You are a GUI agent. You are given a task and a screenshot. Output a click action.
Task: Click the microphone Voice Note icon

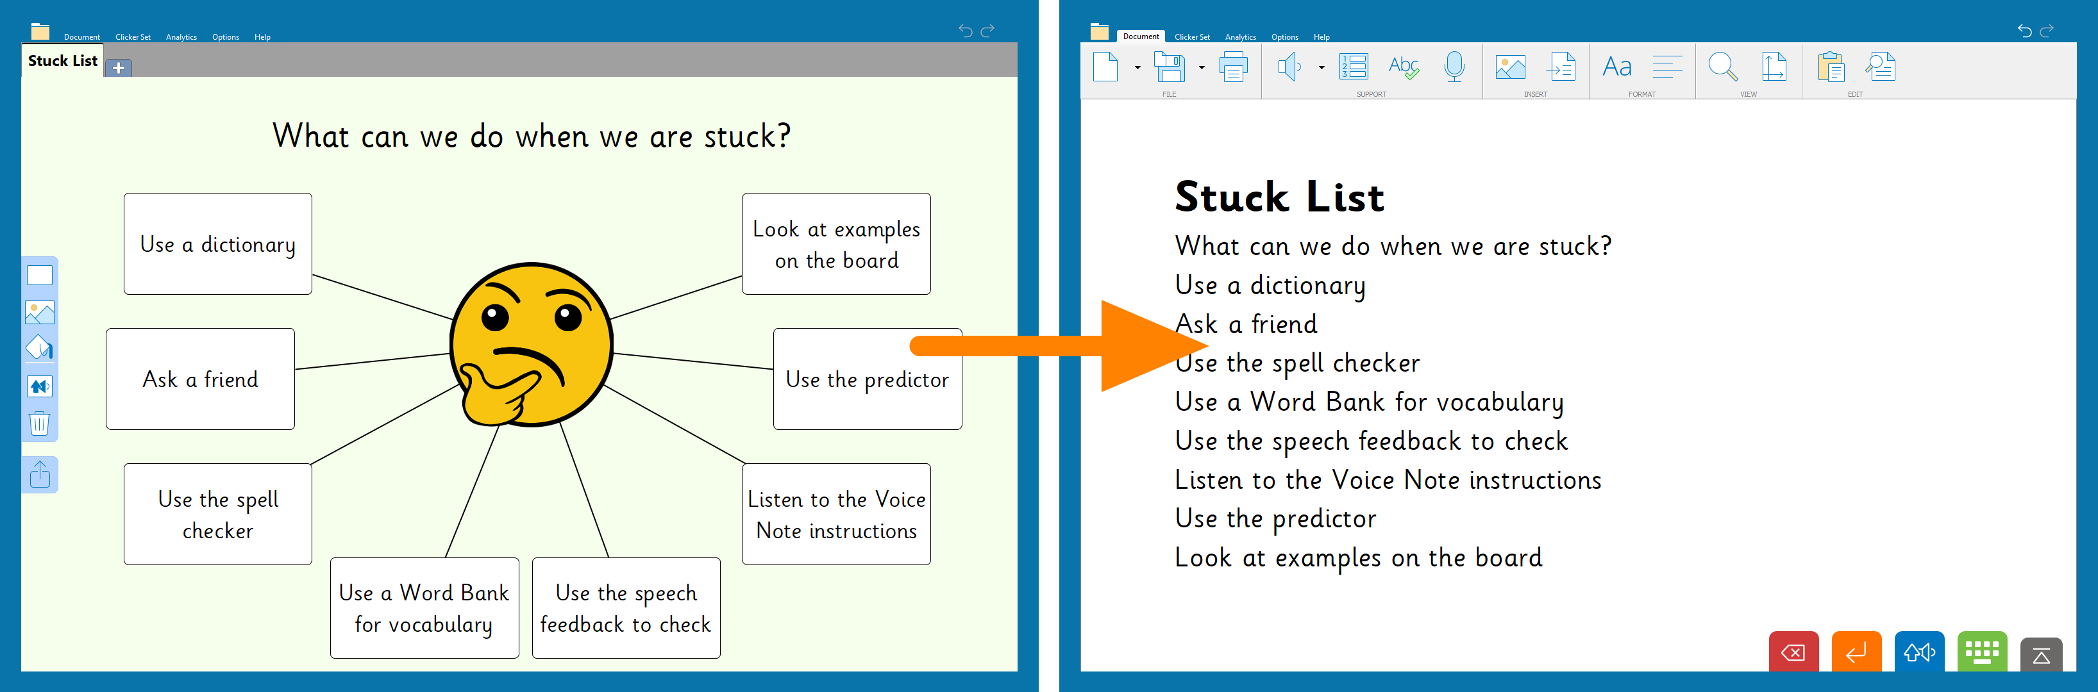[x=1454, y=67]
